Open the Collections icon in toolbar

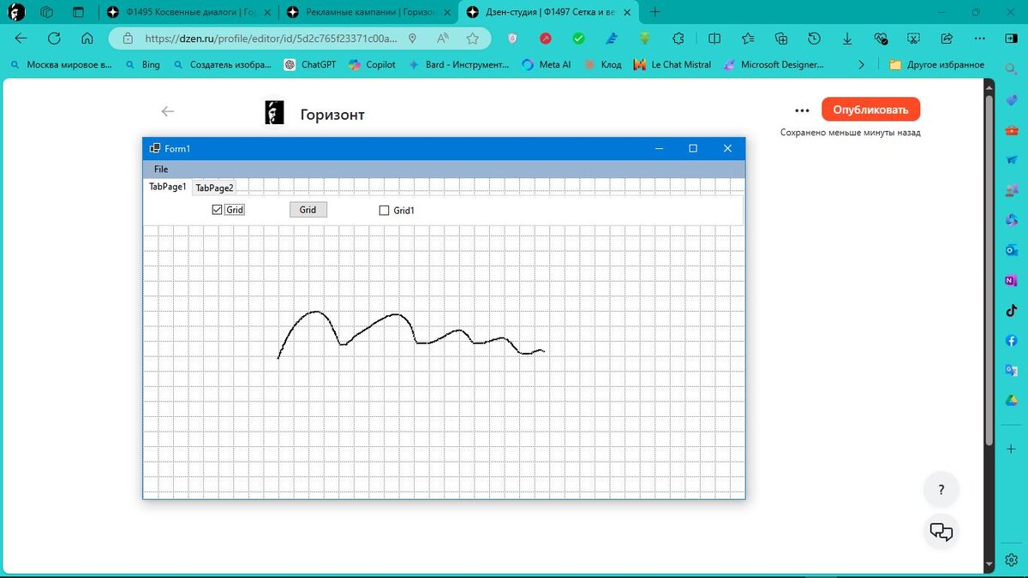point(781,39)
